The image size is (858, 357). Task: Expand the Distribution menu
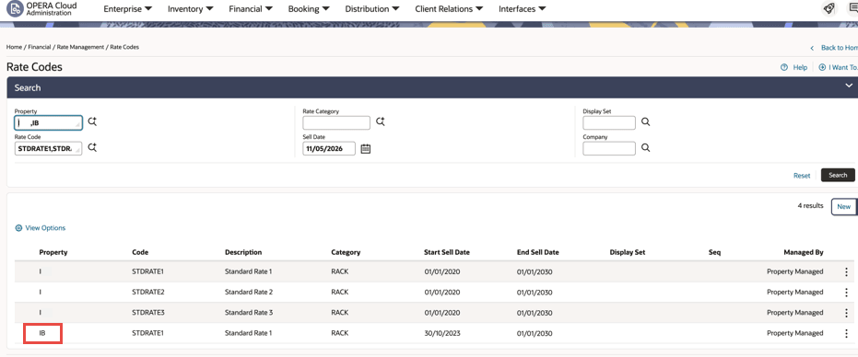(x=372, y=9)
